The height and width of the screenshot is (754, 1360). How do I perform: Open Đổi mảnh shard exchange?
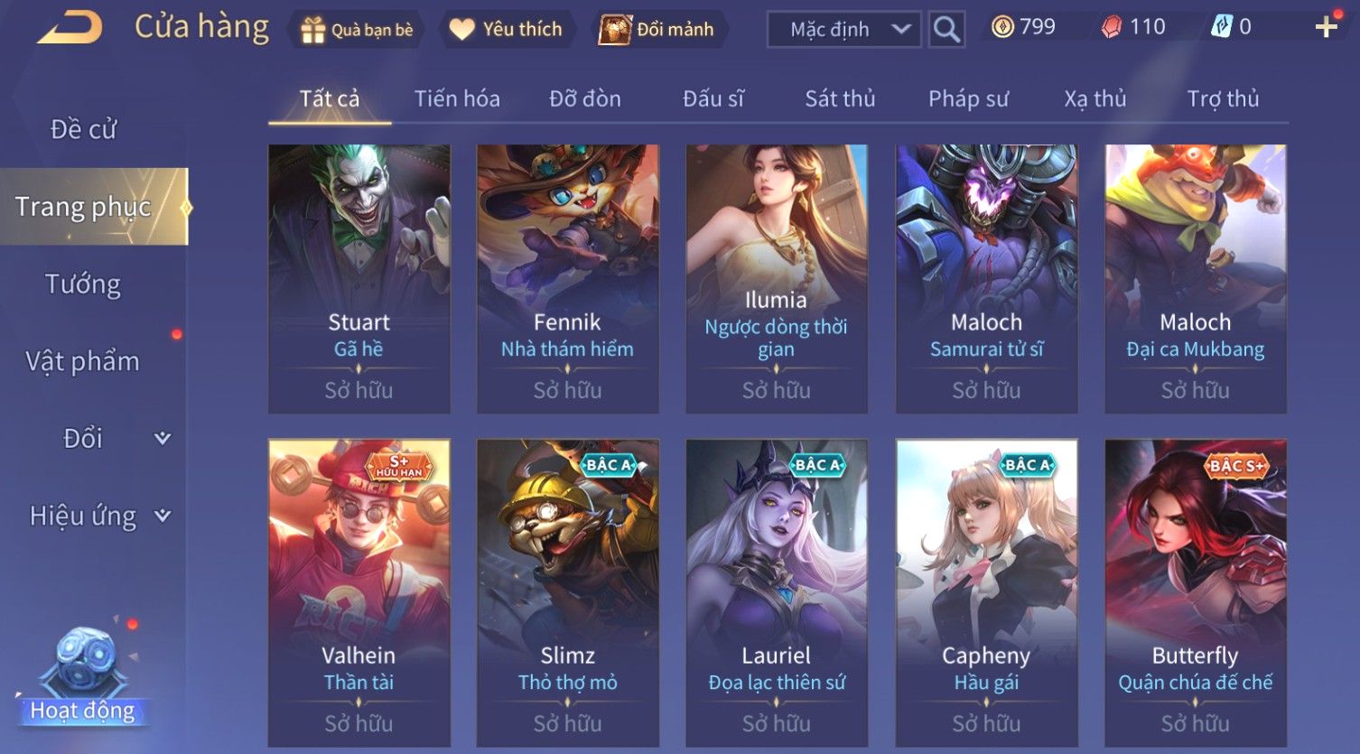[x=657, y=30]
